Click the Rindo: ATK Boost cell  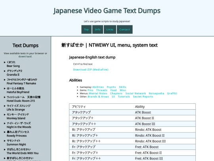(x=164, y=130)
